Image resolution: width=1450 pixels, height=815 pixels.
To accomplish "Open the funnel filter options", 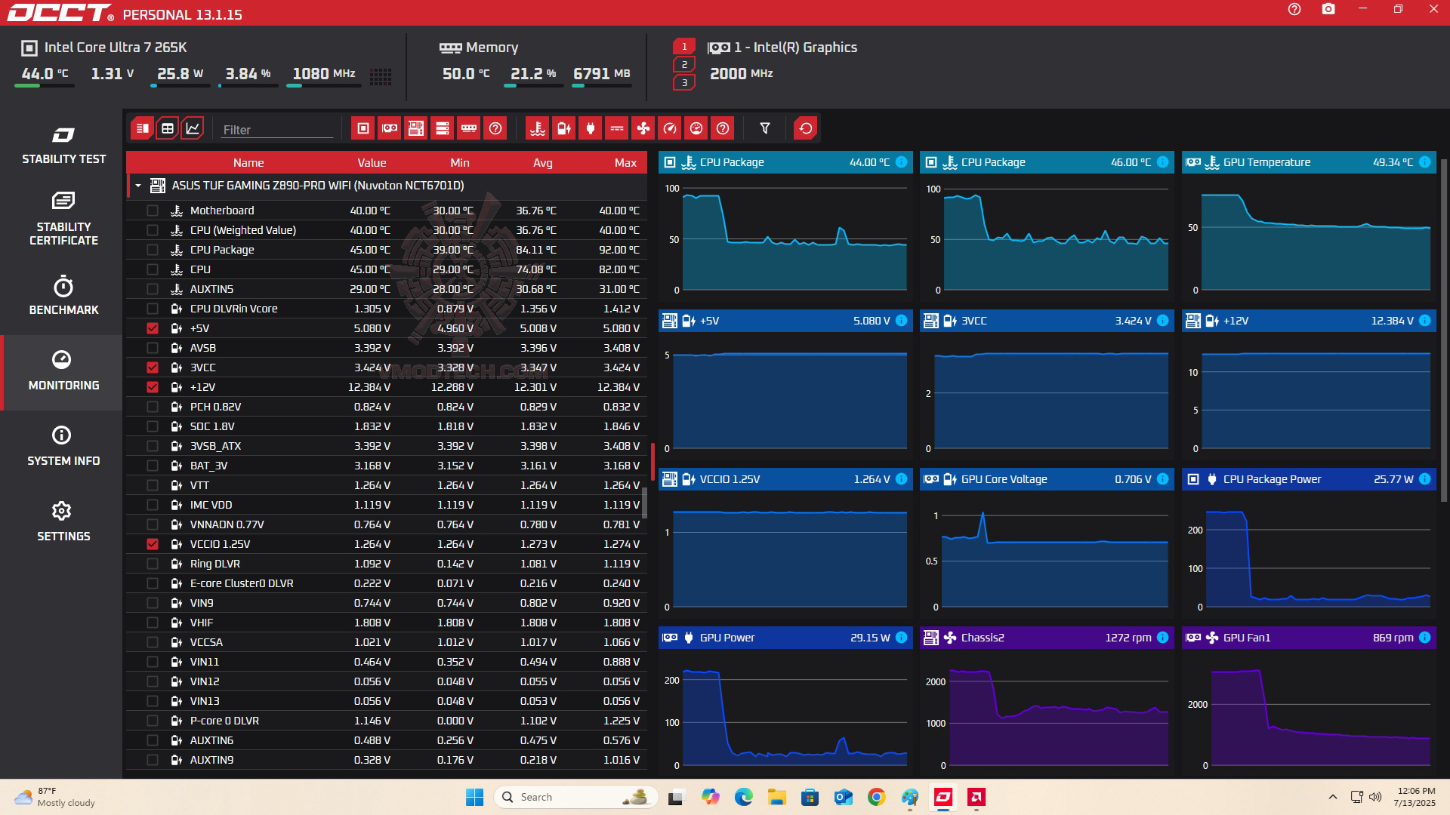I will point(765,128).
